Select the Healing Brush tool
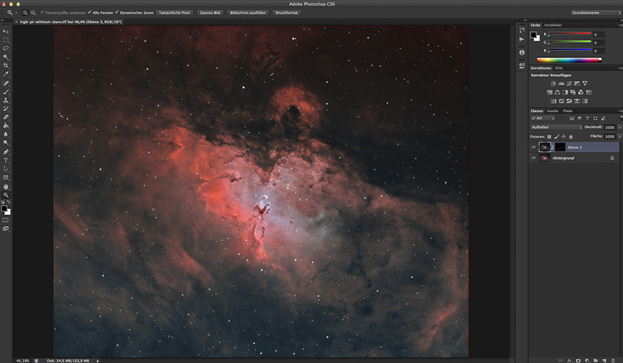The height and width of the screenshot is (363, 623). point(6,83)
